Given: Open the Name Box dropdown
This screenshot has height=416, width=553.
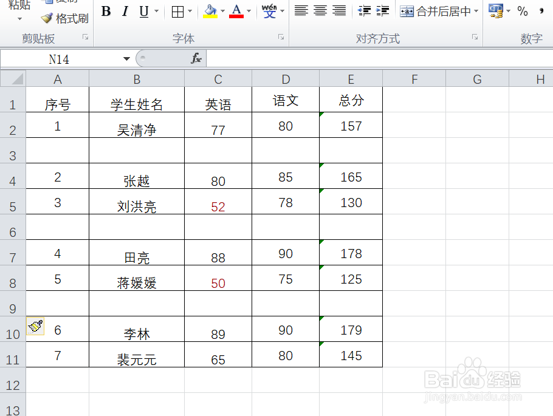Looking at the screenshot, I should (126, 59).
